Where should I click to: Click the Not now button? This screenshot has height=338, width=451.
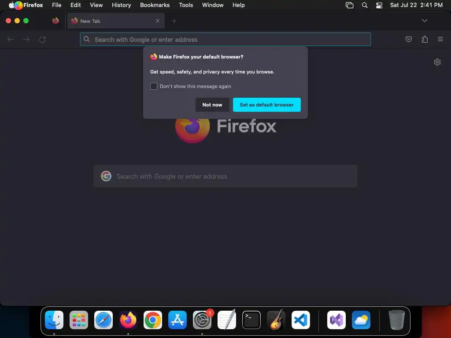coord(212,105)
